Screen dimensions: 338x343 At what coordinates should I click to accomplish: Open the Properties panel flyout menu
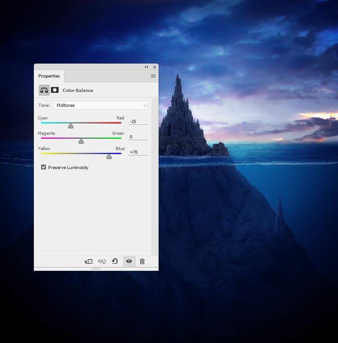tap(153, 76)
